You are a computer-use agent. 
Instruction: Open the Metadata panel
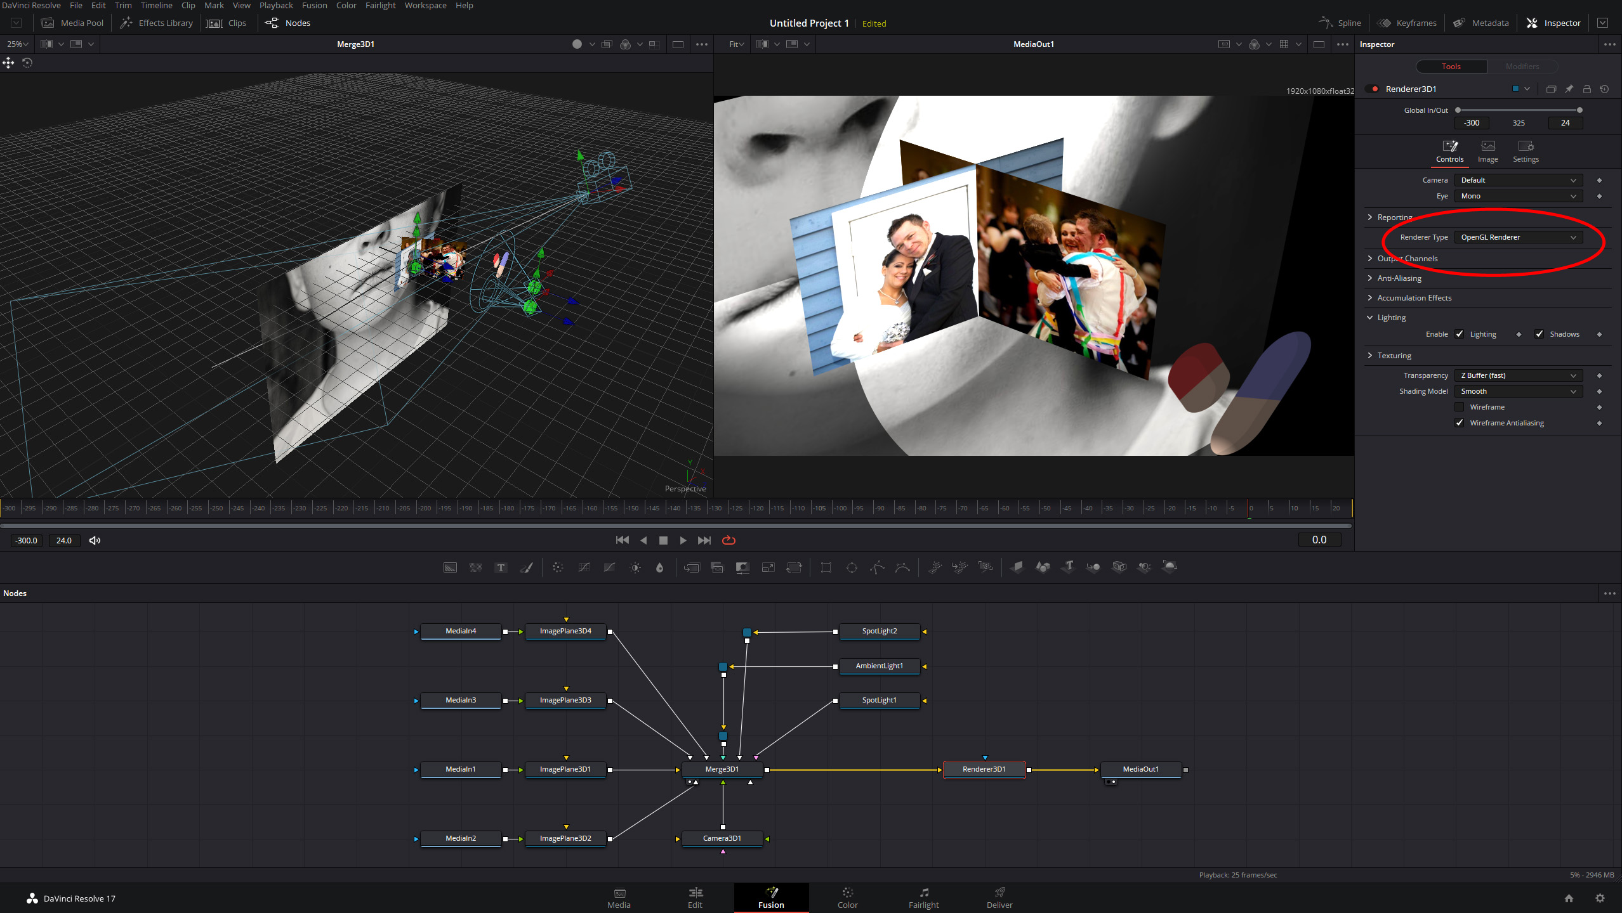coord(1481,23)
